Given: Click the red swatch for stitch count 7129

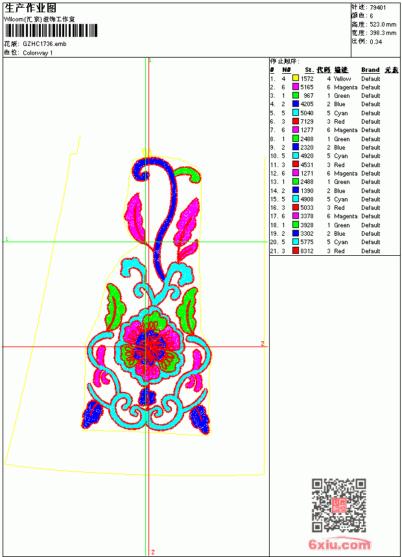Looking at the screenshot, I should [x=295, y=121].
